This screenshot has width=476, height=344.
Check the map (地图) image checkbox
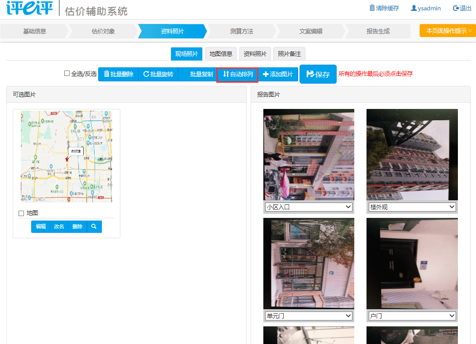point(21,213)
